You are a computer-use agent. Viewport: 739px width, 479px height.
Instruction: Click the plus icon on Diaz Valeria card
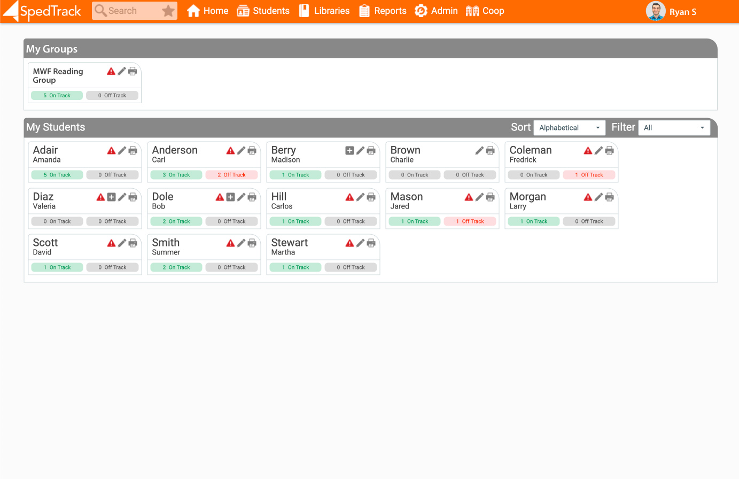coord(111,197)
